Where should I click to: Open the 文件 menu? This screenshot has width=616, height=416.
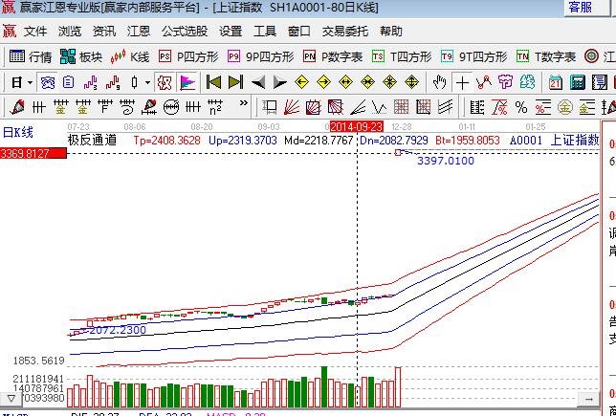click(35, 31)
